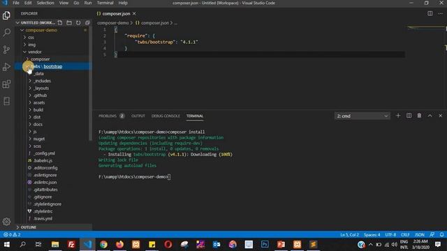This screenshot has width=447, height=251.
Task: Open the Explorer view in activity bar
Action: [x=6, y=15]
